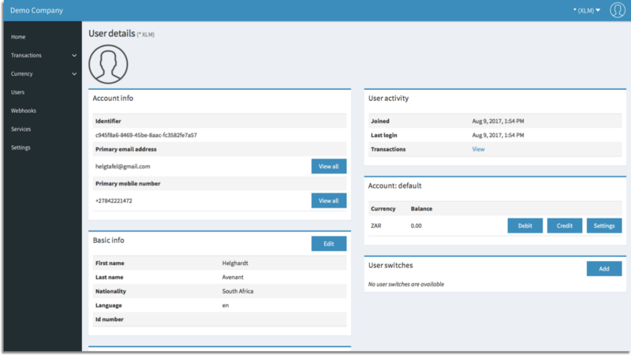
Task: Click the nationality value South Africa
Action: [x=238, y=291]
